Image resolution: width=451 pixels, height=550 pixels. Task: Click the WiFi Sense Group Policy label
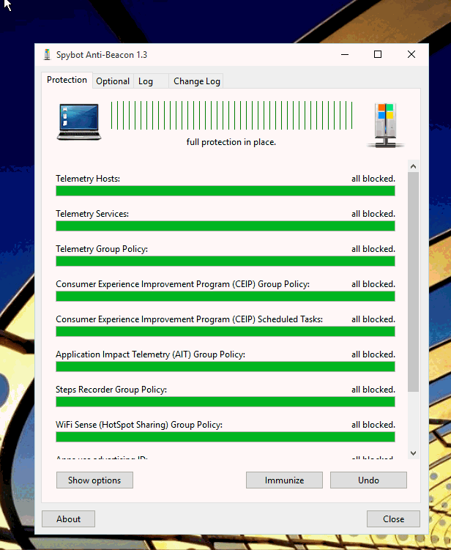138,425
